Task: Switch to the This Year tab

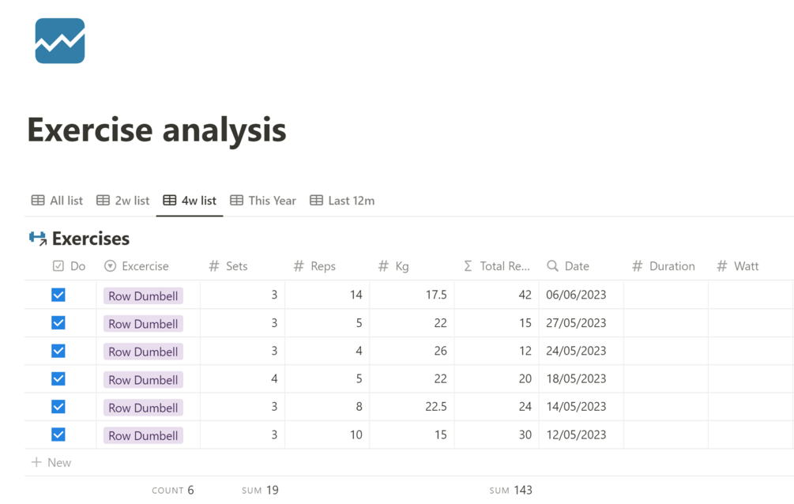Action: (263, 201)
